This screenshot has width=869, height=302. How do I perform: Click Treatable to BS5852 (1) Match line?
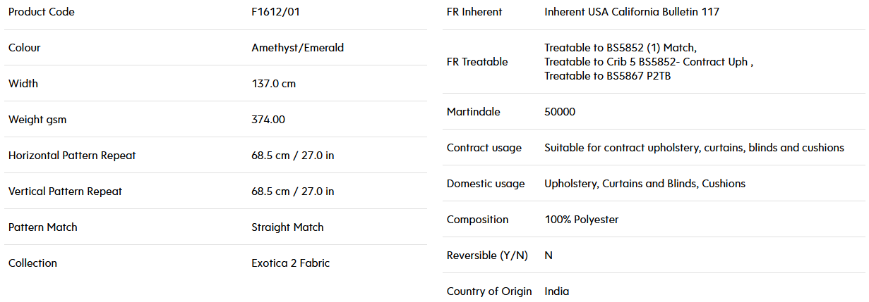(x=621, y=48)
